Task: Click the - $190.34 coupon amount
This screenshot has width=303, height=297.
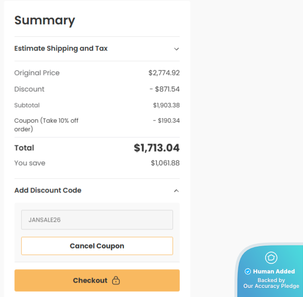Action: [166, 120]
